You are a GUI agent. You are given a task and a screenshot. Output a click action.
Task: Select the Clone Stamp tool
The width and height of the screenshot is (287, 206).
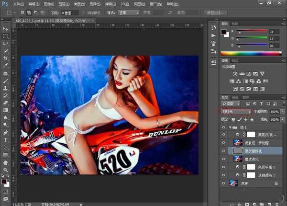(x=5, y=88)
